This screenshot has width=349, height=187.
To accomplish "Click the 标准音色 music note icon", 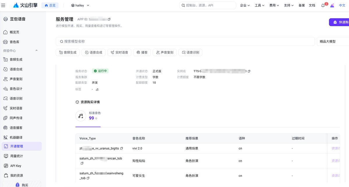I will click(x=81, y=116).
